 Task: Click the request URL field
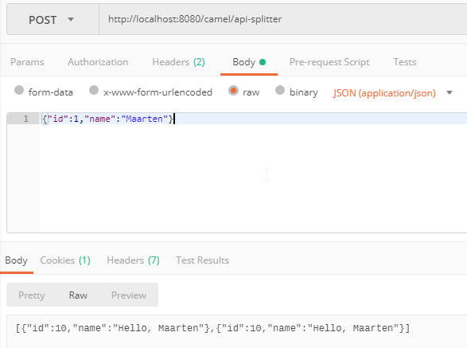click(283, 19)
